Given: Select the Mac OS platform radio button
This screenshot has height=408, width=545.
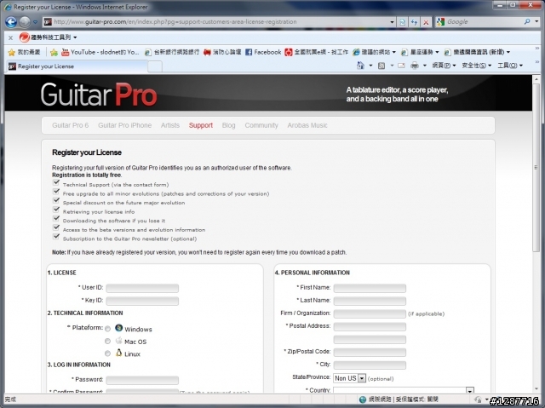Looking at the screenshot, I should [108, 342].
